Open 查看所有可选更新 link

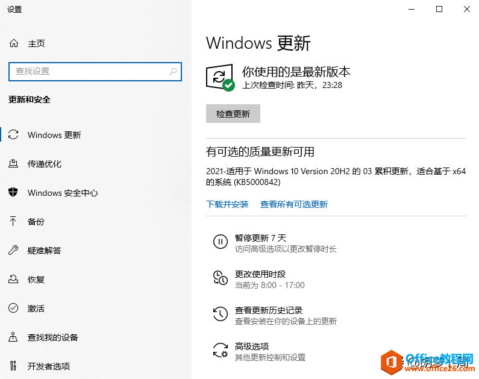294,204
